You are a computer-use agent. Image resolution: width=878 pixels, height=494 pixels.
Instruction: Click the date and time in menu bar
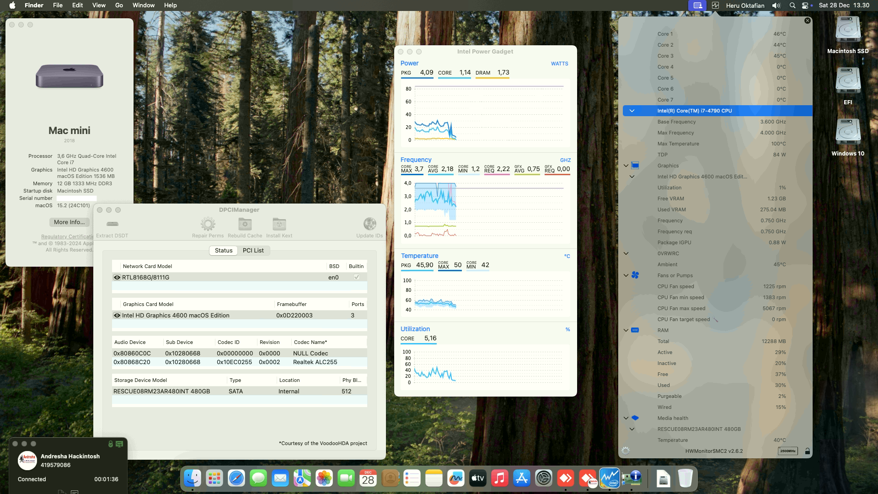pos(844,5)
